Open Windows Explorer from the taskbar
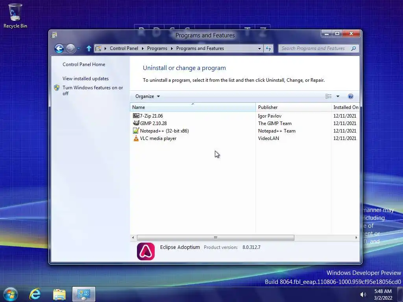The width and height of the screenshot is (403, 302). pos(59,294)
